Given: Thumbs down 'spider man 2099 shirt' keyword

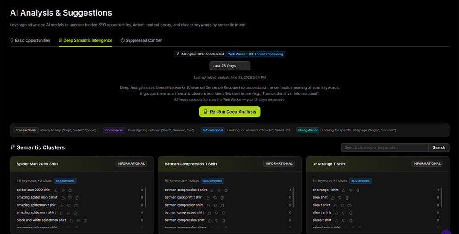Looking at the screenshot, I should [x=63, y=190].
